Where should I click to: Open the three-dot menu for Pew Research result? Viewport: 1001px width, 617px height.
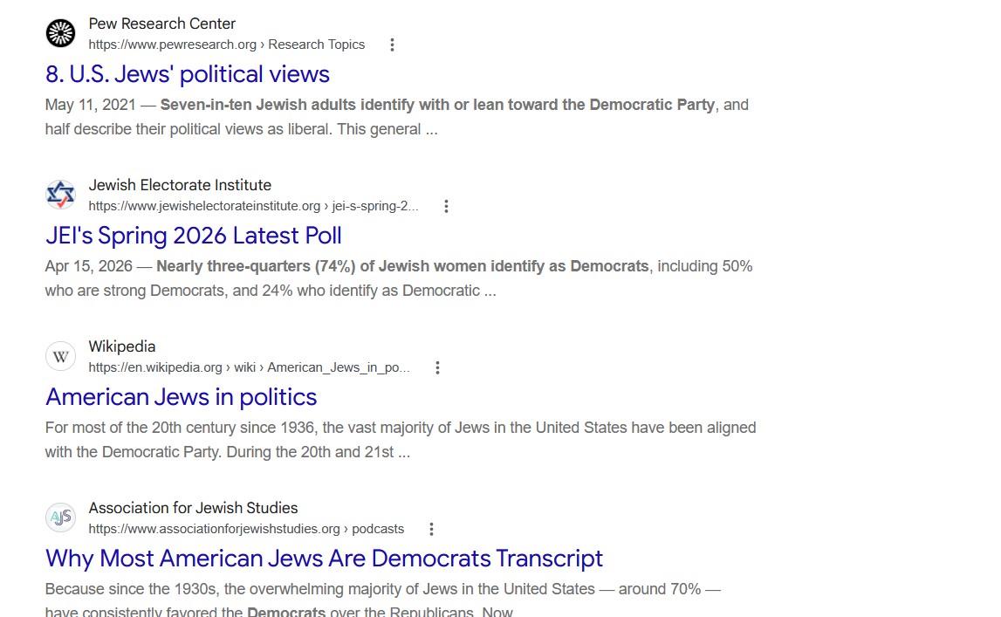(x=392, y=45)
